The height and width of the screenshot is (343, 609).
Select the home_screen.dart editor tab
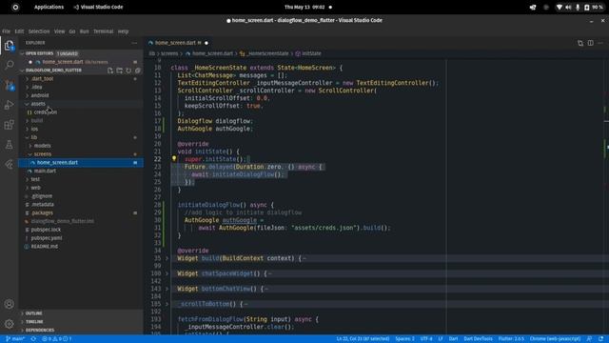pyautogui.click(x=178, y=43)
